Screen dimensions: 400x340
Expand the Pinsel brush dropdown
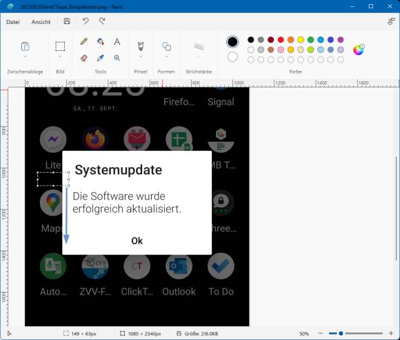(141, 56)
